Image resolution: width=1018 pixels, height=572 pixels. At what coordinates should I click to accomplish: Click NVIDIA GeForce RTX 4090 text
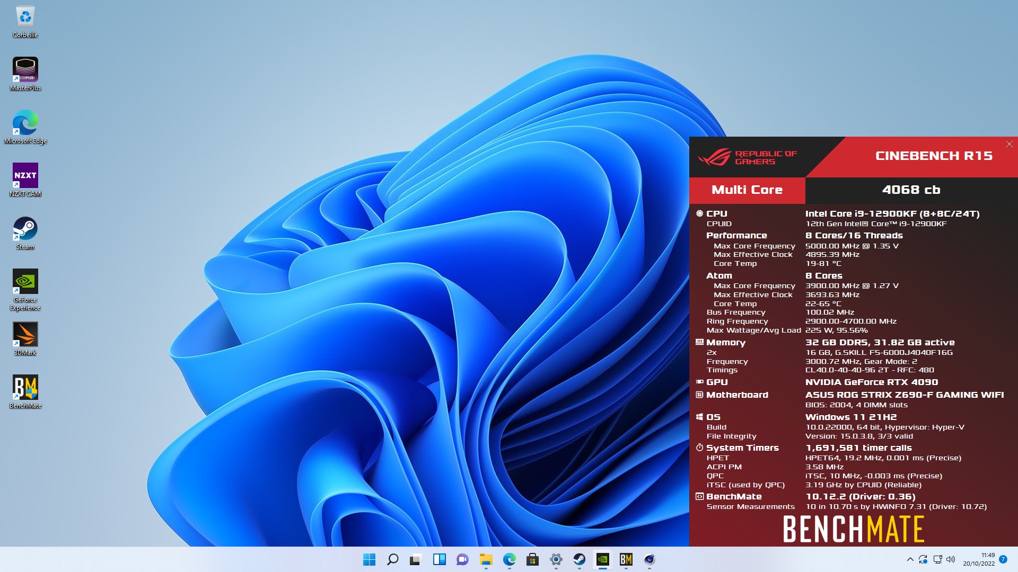[x=872, y=382]
